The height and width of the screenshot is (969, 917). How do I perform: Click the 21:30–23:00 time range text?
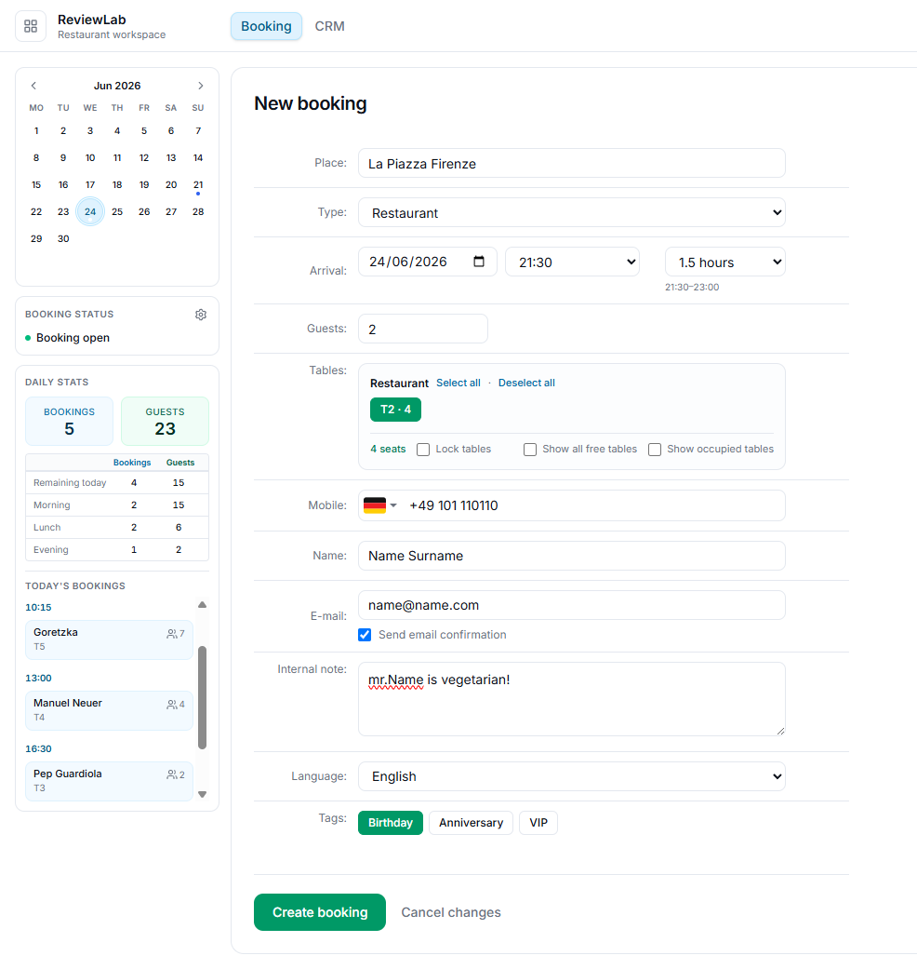692,288
